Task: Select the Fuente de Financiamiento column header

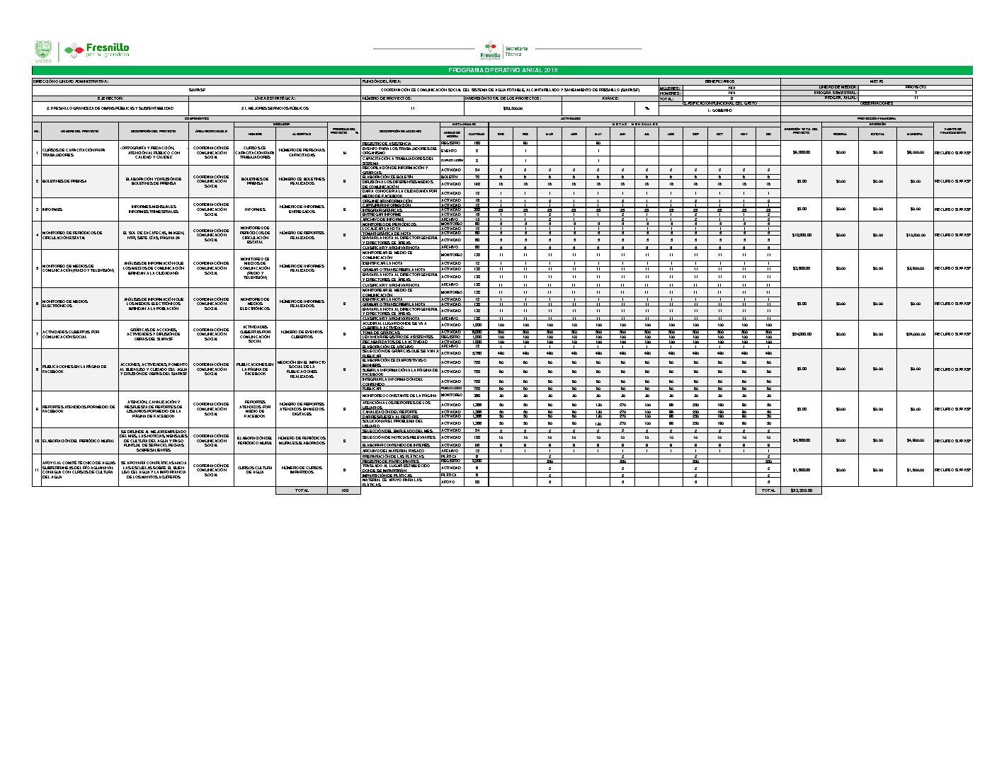Action: point(952,132)
